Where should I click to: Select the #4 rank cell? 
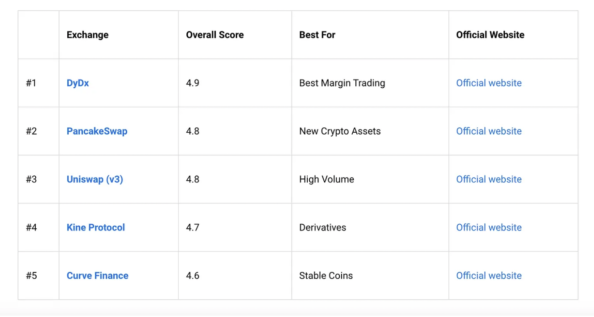pos(31,228)
